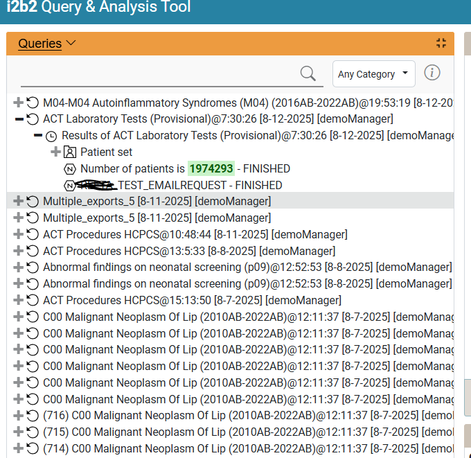Click the clock icon beside Results of ACT Laboratory Tests
The image size is (471, 458).
coord(51,136)
